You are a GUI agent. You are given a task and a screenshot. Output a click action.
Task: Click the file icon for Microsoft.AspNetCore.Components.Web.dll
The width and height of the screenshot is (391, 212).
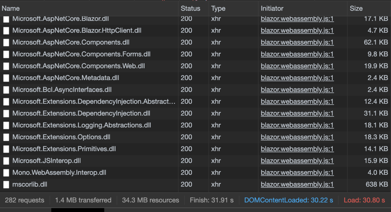(x=6, y=66)
